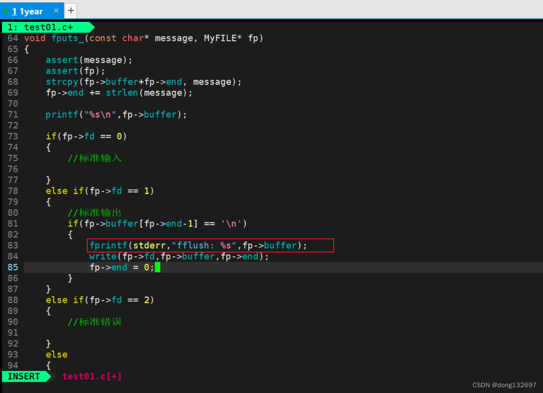
Task: Click the printf statement on line 71
Action: click(116, 114)
